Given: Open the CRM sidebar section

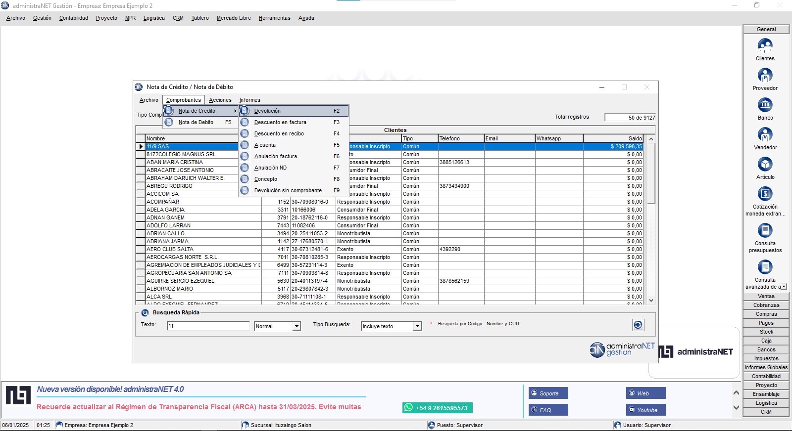Looking at the screenshot, I should (766, 412).
